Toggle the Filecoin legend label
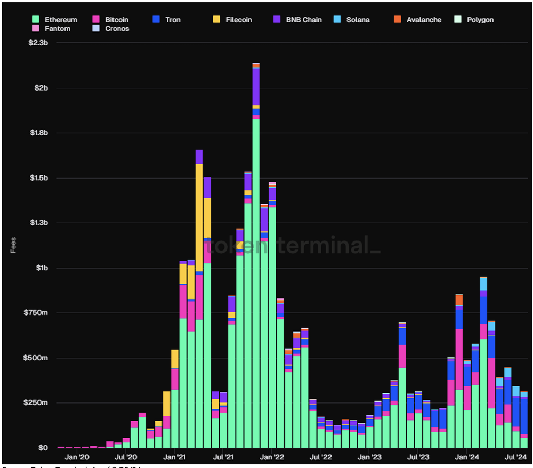Screen dimensions: 533x468 [239, 20]
